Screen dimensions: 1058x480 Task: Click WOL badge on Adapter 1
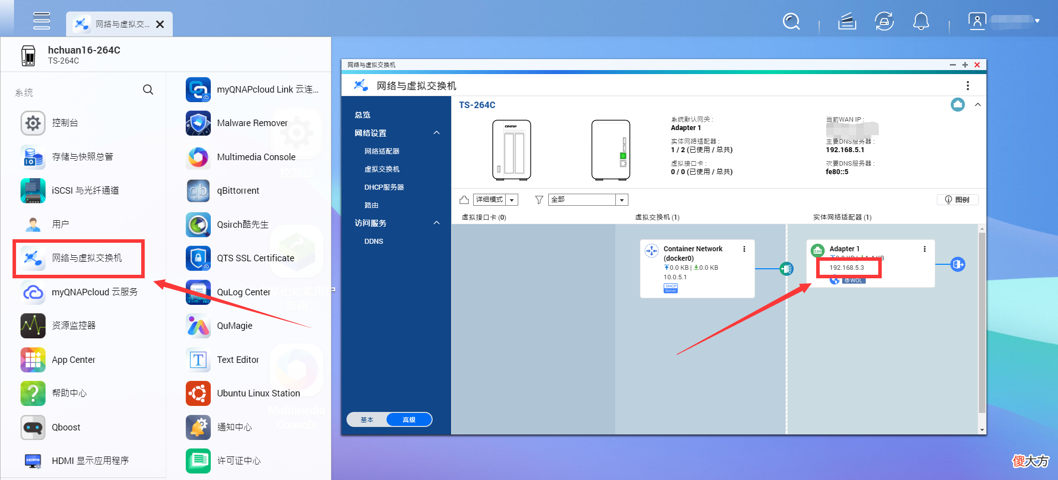(854, 280)
